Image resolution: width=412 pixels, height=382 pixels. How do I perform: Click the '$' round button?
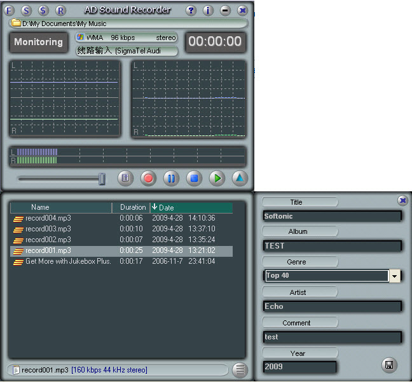tap(43, 10)
